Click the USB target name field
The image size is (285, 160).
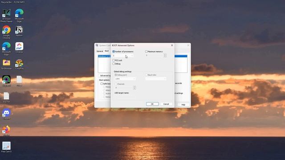[x=125, y=97]
